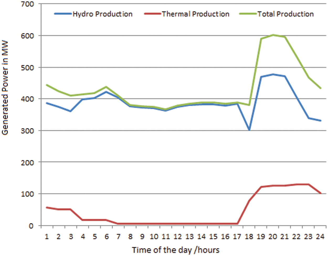The height and width of the screenshot is (256, 328).
Task: Click the red Thermal Production legend line
Action: click(152, 14)
